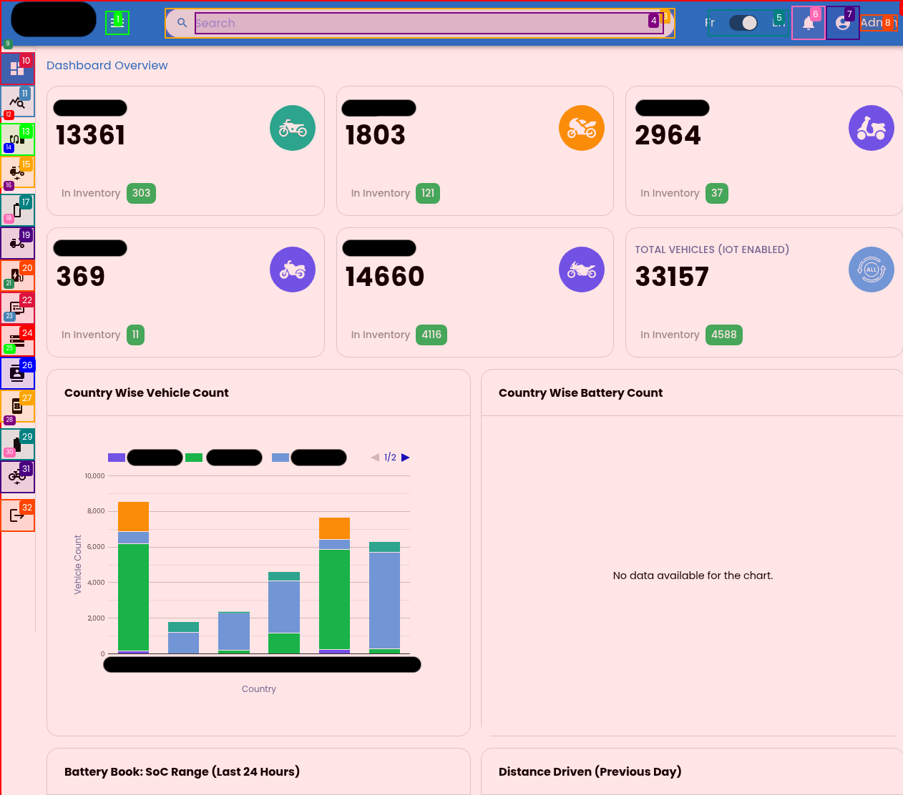This screenshot has width=903, height=795.
Task: Select the standalone battery icon in sidebar
Action: click(x=17, y=210)
